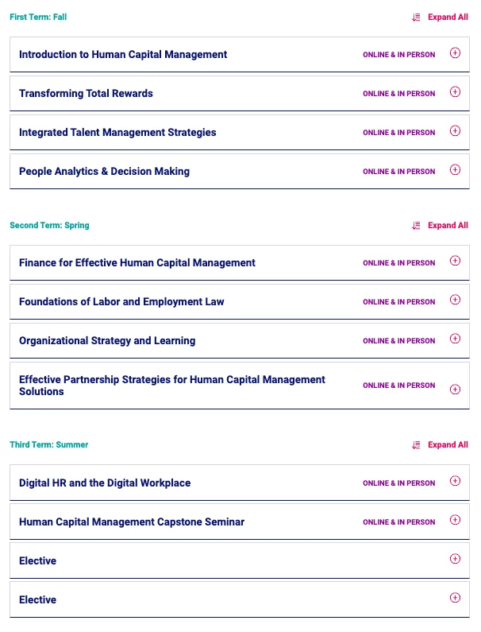Expand all First Term: Fall courses
This screenshot has height=632, width=481.
pos(448,17)
